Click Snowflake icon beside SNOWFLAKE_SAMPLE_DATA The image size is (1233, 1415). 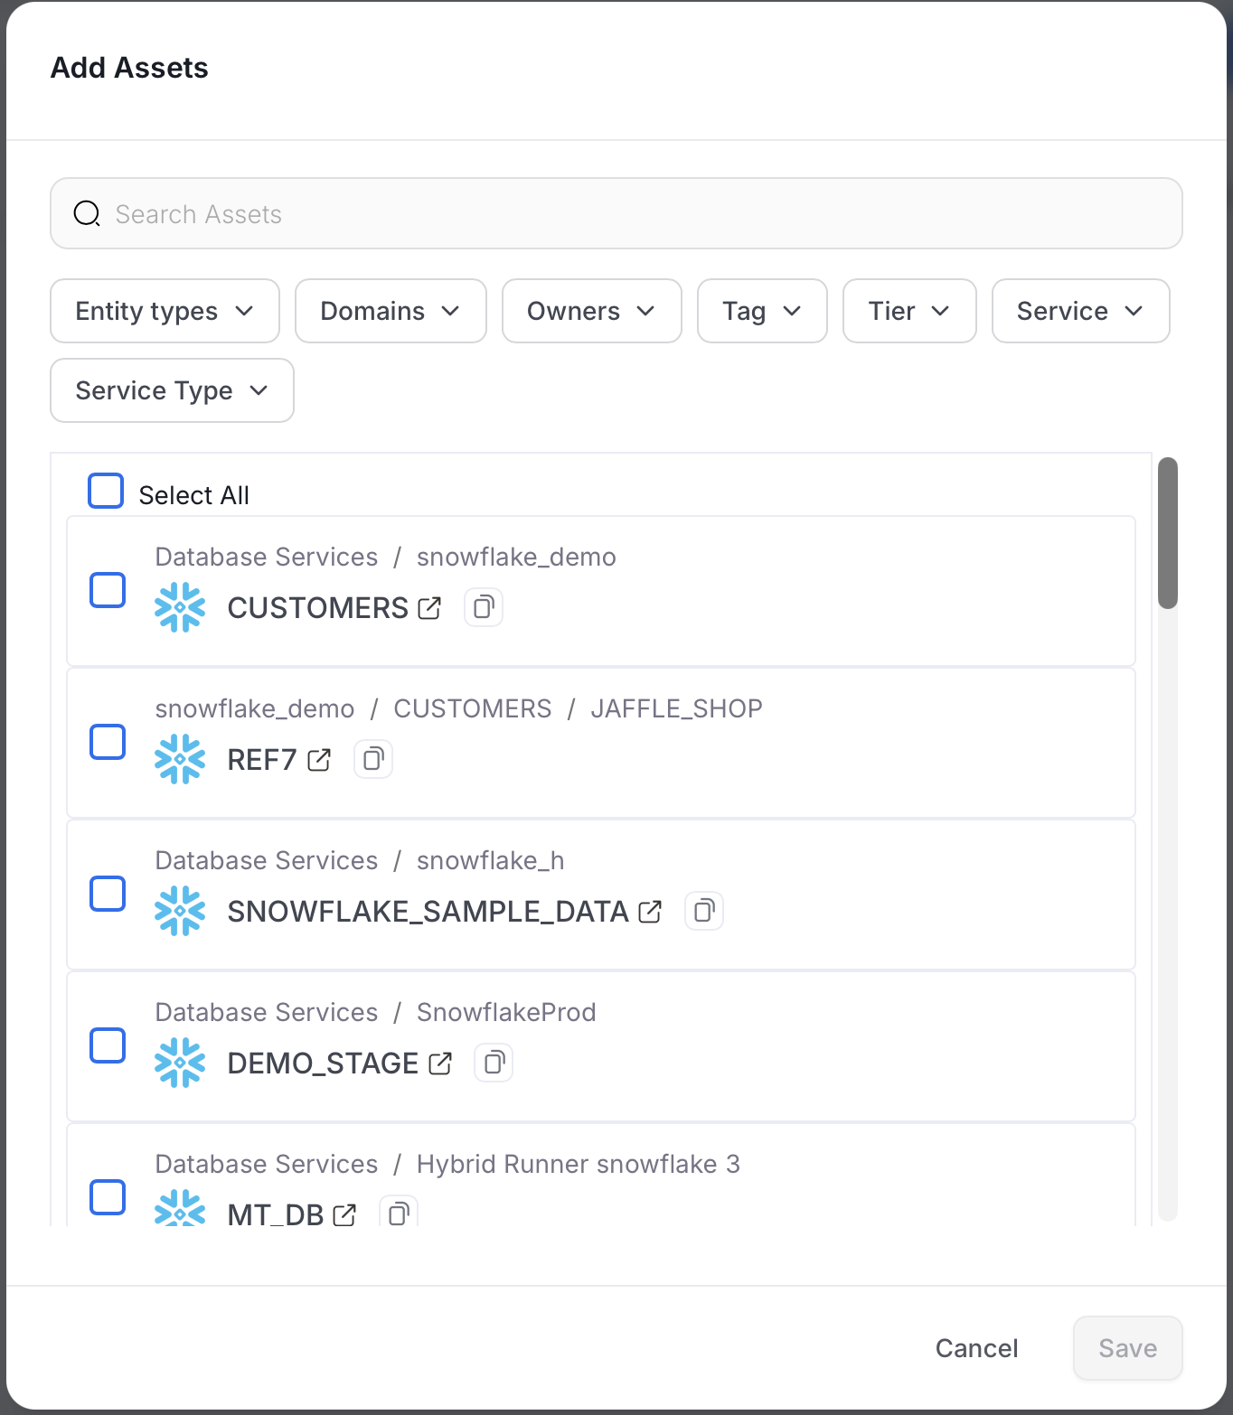(180, 911)
